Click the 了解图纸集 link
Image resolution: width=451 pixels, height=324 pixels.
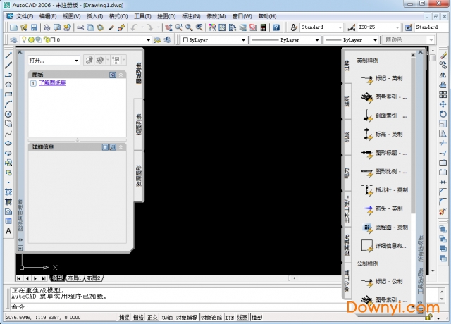click(x=52, y=83)
